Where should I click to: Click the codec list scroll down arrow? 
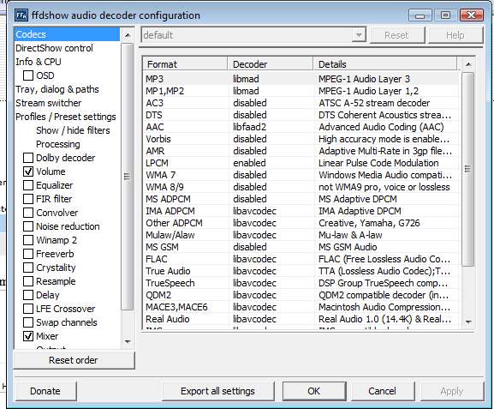[468, 322]
